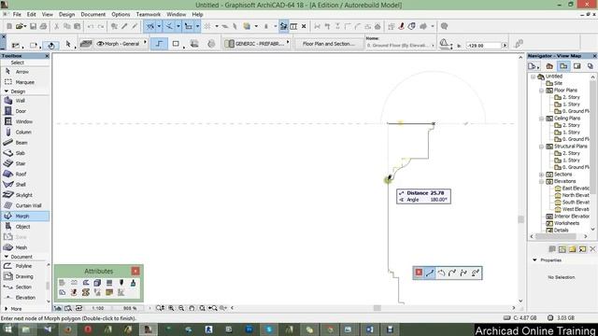Expand the More group in Toolbox
This screenshot has width=598, height=336.
point(7,309)
